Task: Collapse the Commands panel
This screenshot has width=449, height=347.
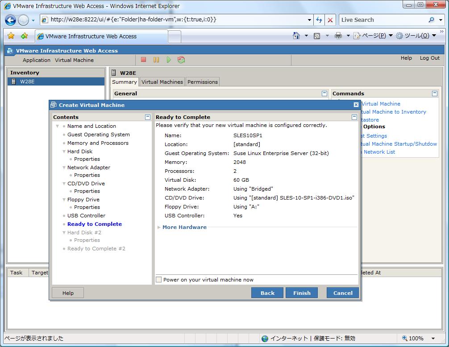Action: (435, 94)
